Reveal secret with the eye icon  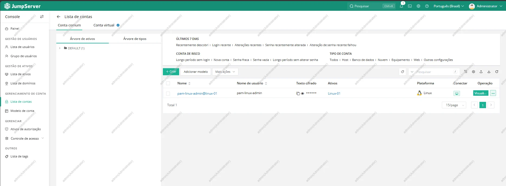coord(303,94)
